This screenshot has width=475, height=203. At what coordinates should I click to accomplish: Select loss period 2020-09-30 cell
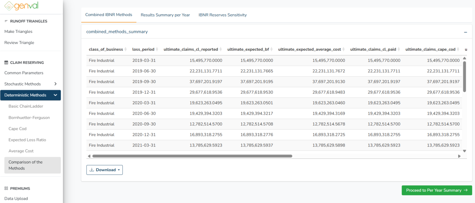144,124
